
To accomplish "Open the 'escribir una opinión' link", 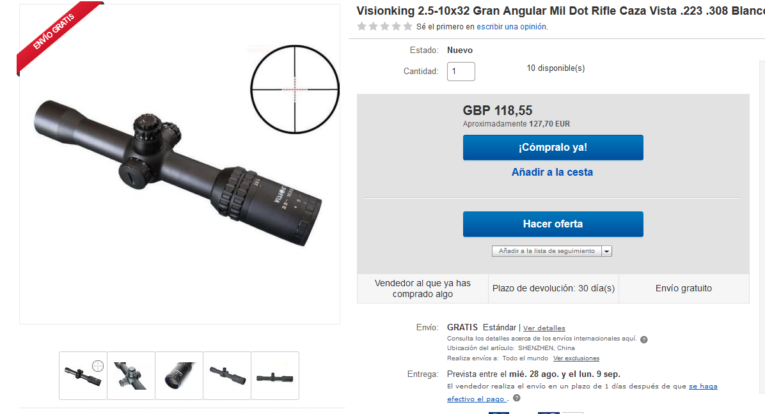I will pos(511,27).
